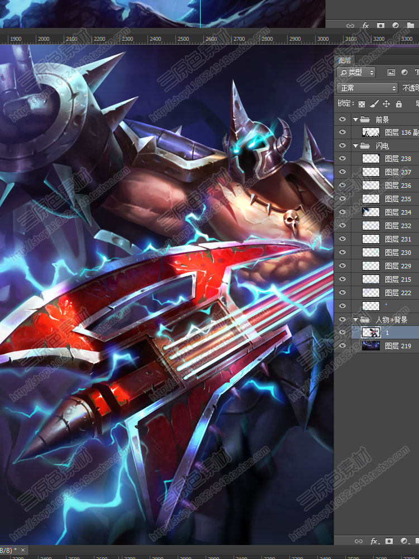
Task: Click the 前景 group folder icon
Action: coord(364,120)
